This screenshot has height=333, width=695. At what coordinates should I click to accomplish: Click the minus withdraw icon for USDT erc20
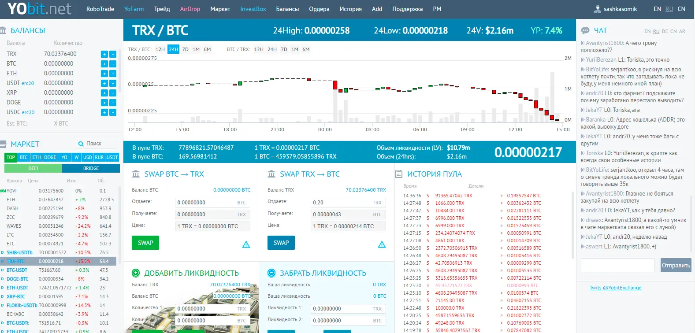(x=113, y=83)
